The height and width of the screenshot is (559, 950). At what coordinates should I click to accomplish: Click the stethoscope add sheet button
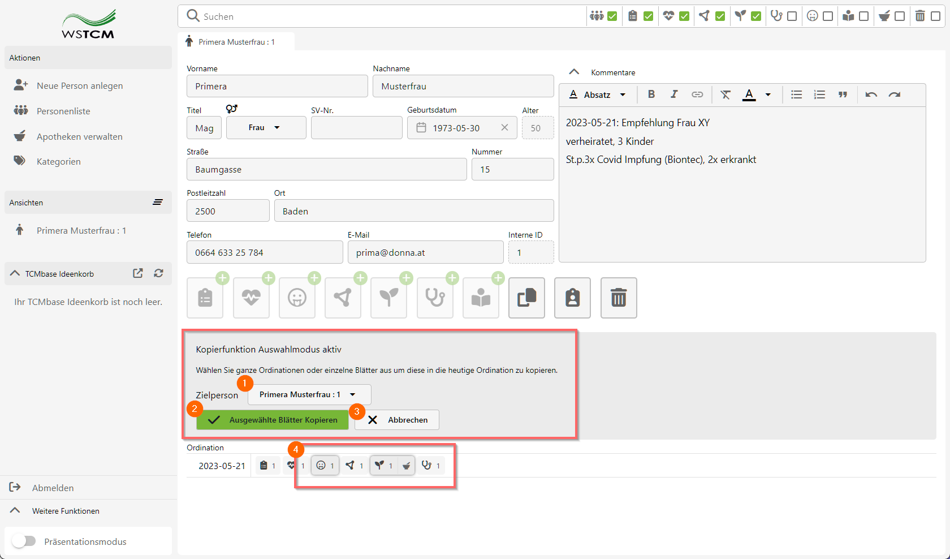(x=434, y=298)
